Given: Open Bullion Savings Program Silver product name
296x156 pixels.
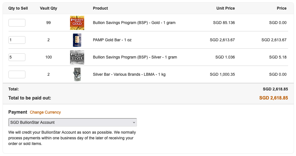Looking at the screenshot, I should coord(135,57).
